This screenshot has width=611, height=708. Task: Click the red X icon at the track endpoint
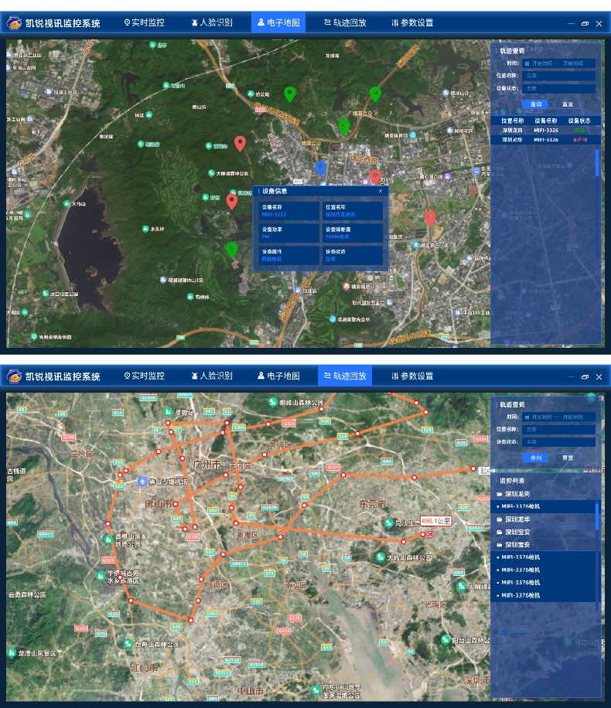pos(430,534)
